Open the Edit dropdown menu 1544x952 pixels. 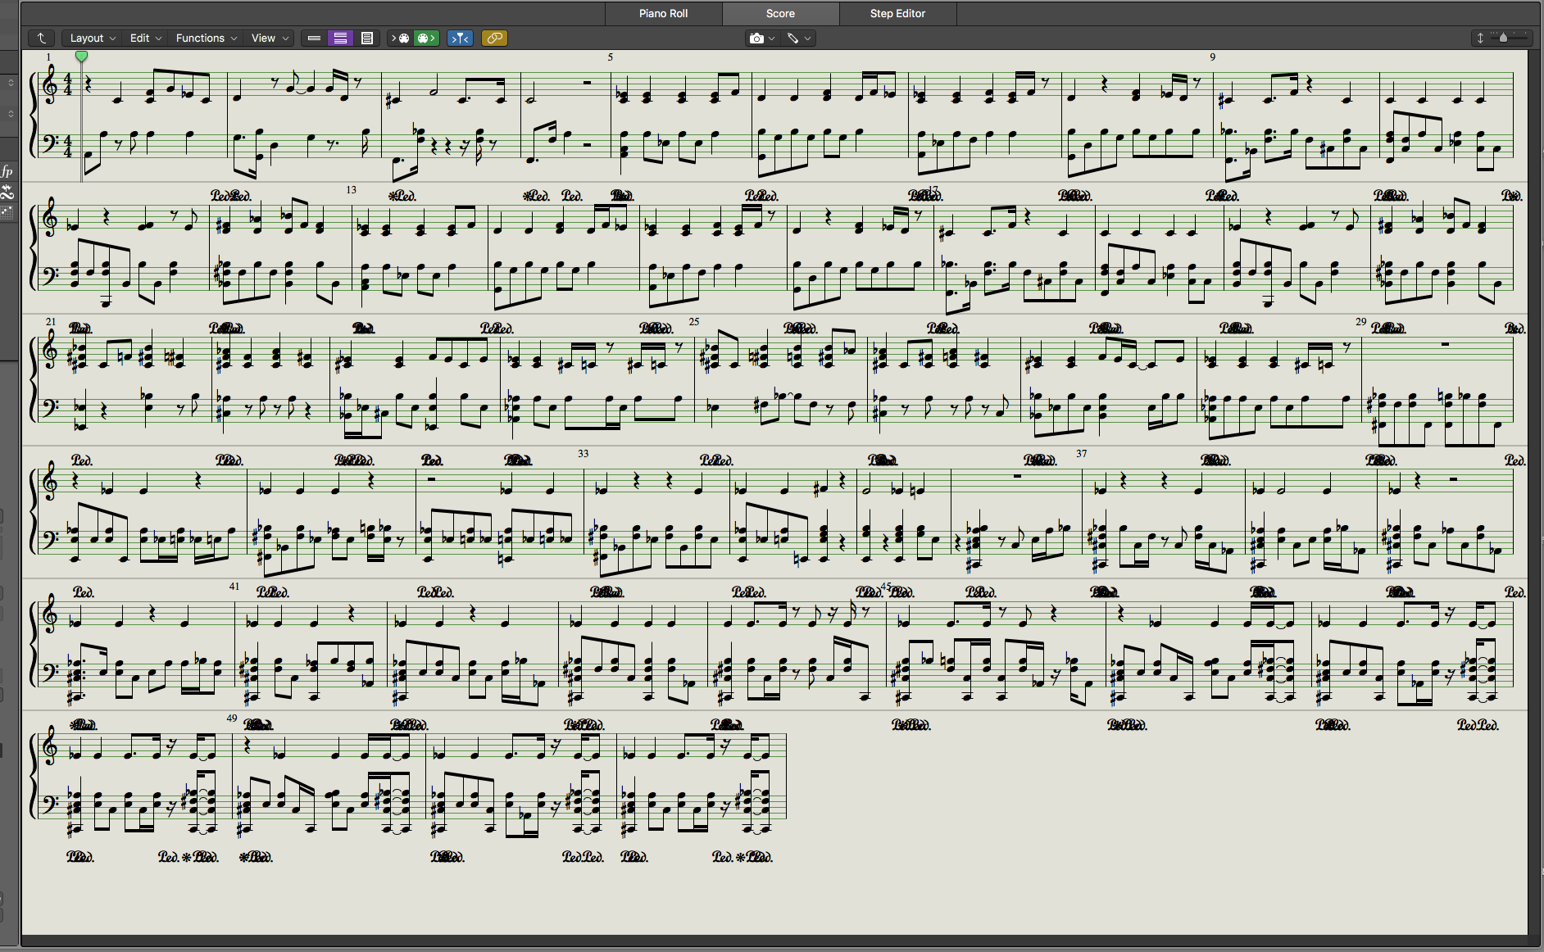click(x=145, y=38)
